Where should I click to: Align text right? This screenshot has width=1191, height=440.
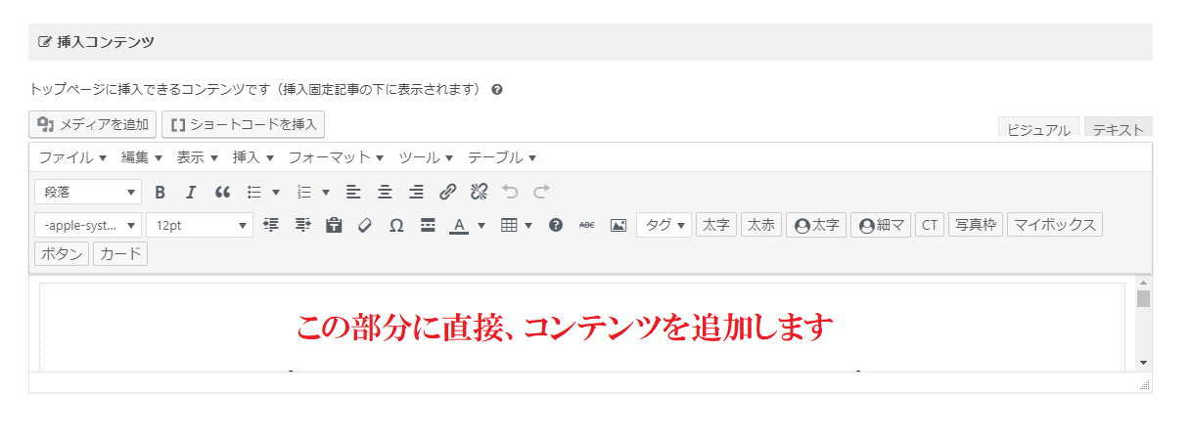[416, 192]
